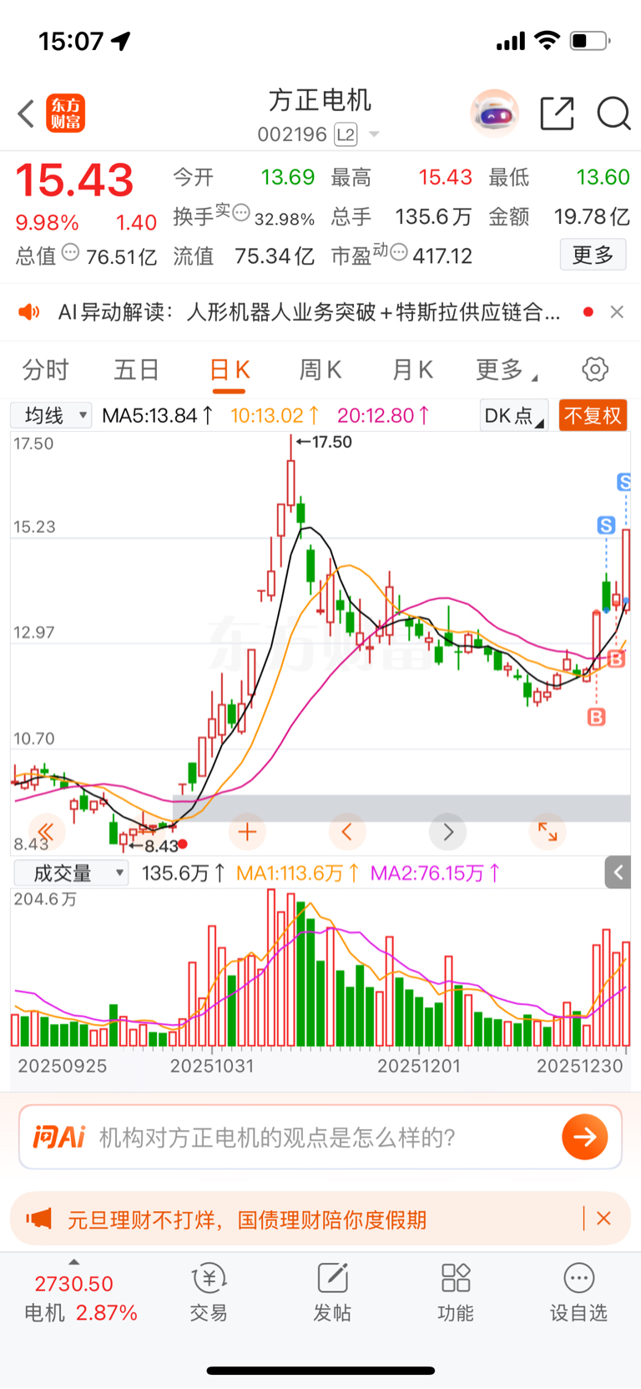
Task: Select the 日K tab
Action: 230,369
